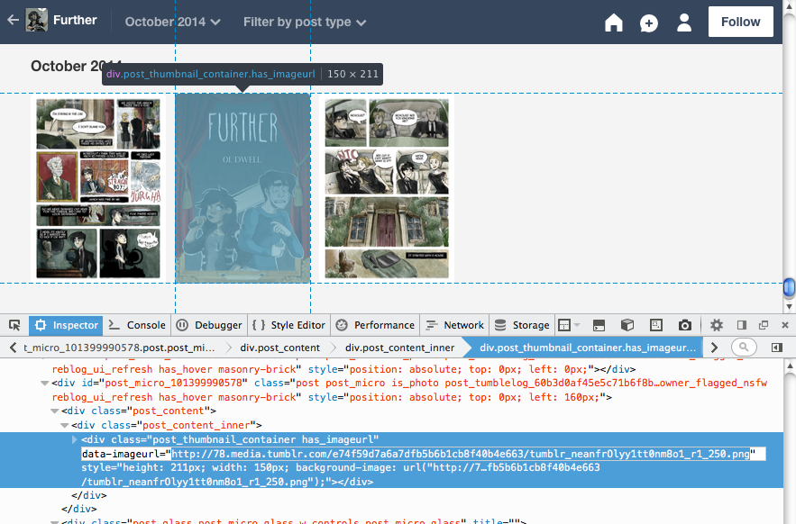Expand the post_thumbnail_container div node
Screen dimensions: 796x524
(75, 438)
